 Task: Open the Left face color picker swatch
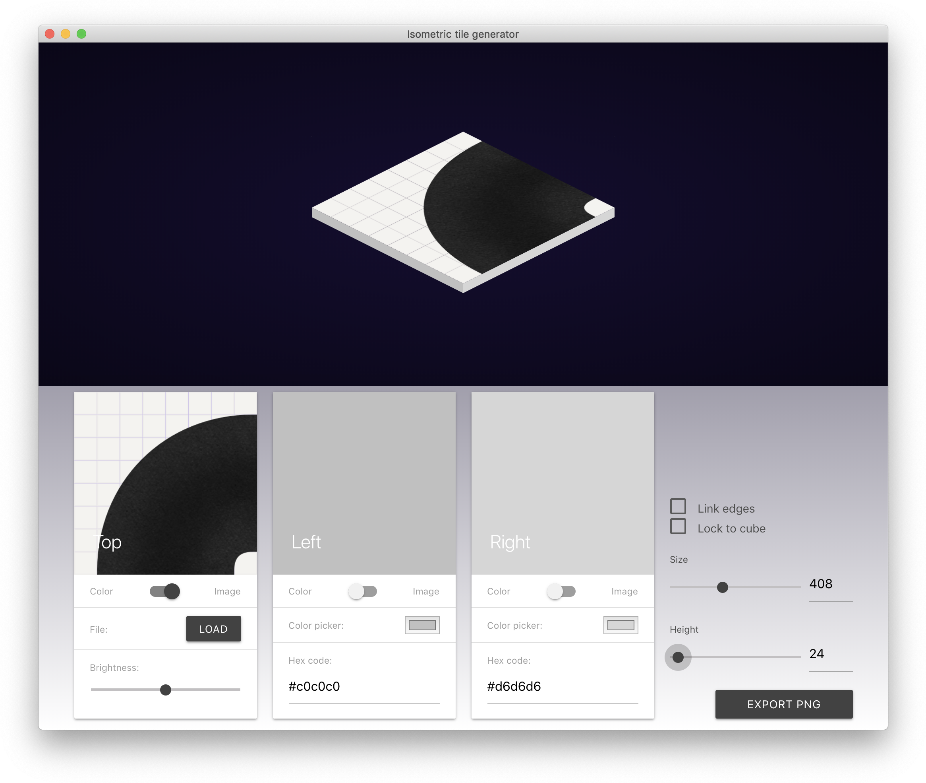421,625
